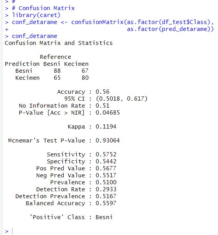This screenshot has height=235, width=218.
Task: Click the value 65 in Kecimen row
Action: coord(57,78)
